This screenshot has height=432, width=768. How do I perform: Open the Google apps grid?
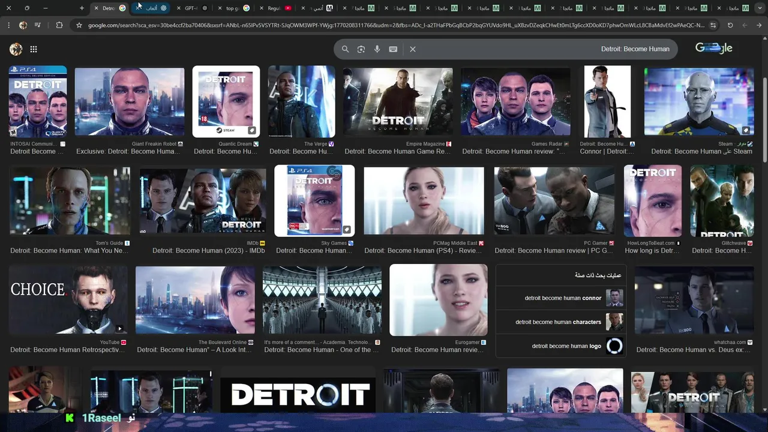pos(34,49)
